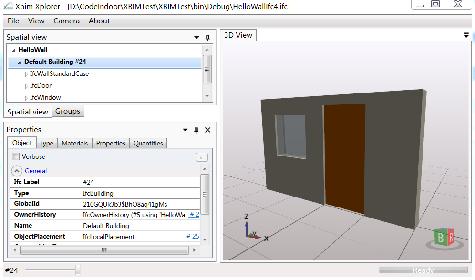Collapse the General section
This screenshot has height=280, width=475.
coord(17,171)
